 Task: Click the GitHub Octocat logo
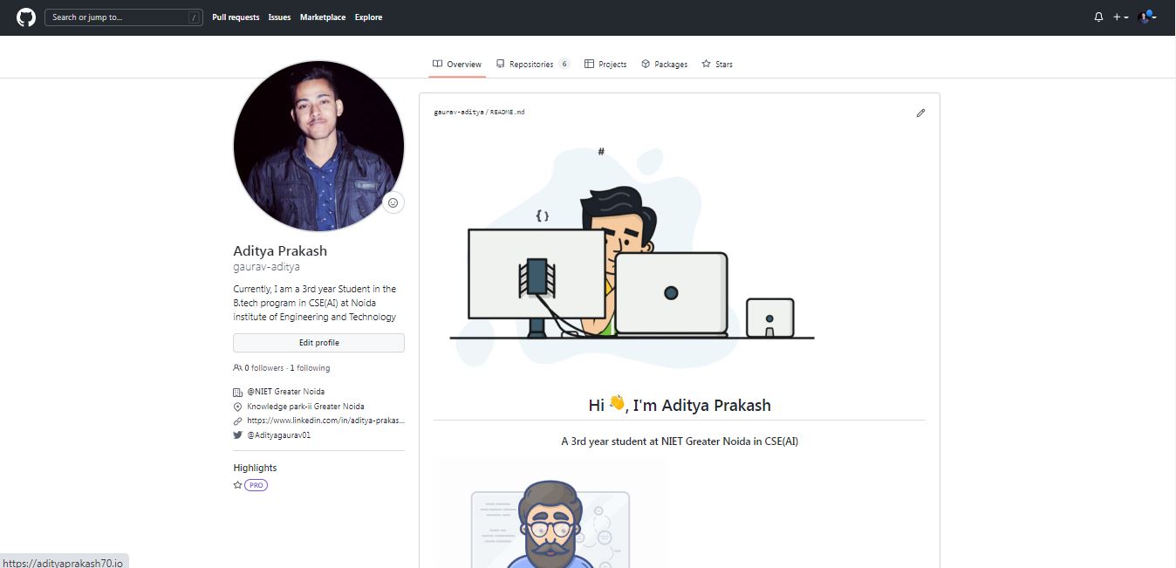point(26,17)
